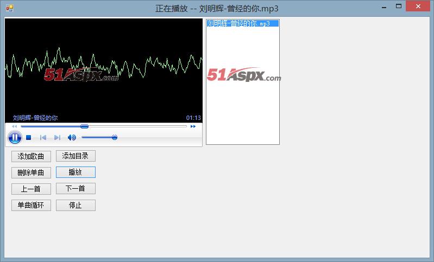434x262 pixels.
Task: Click the square stop icon in player
Action: click(28, 137)
